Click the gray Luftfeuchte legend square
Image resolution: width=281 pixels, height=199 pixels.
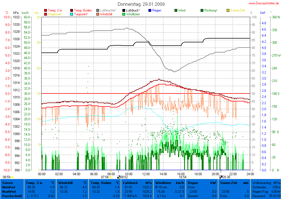(98, 10)
